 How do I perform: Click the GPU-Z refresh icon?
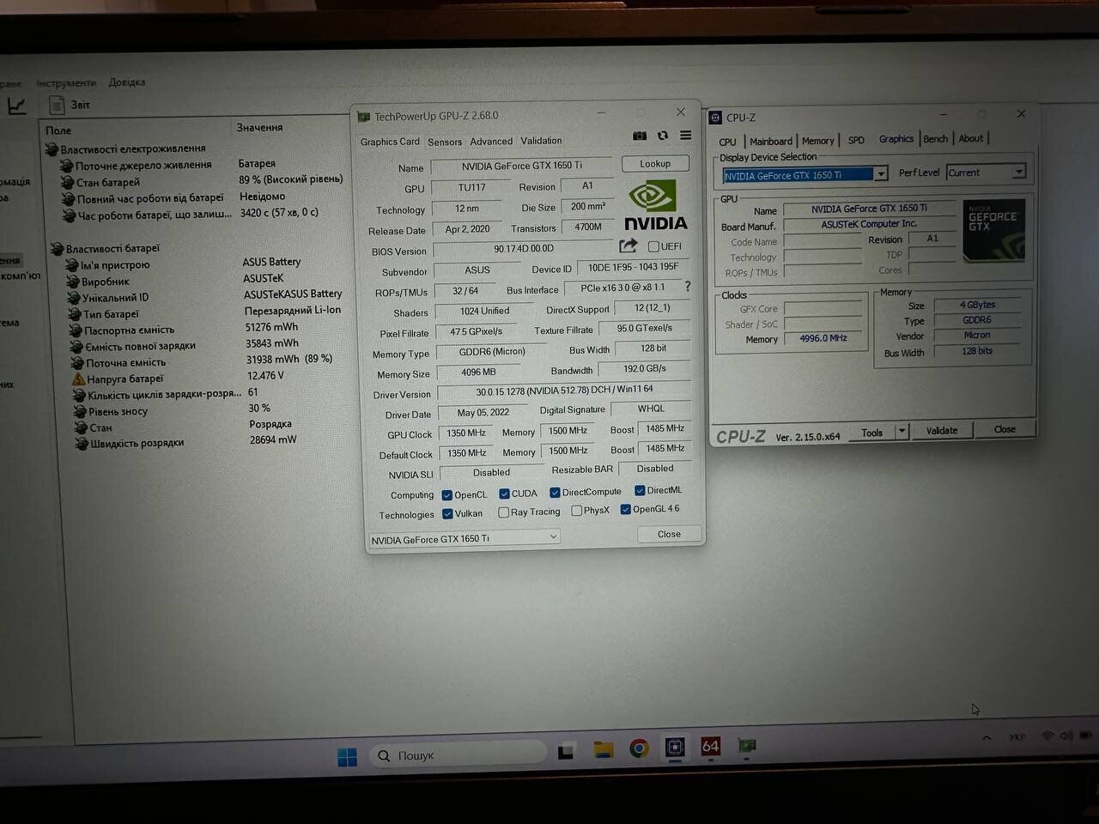pyautogui.click(x=663, y=136)
